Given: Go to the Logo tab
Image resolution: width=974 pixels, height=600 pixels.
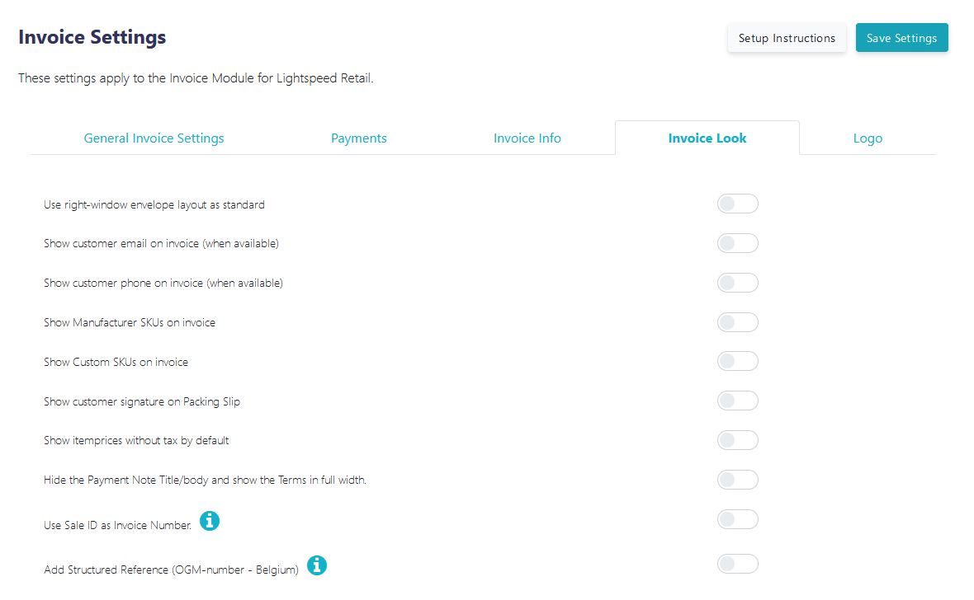Looking at the screenshot, I should (x=868, y=138).
